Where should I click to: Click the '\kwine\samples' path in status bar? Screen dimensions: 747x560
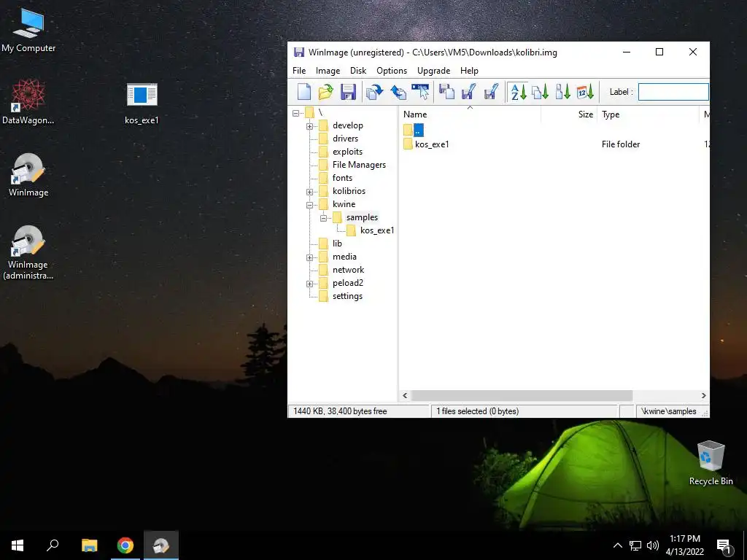669,411
